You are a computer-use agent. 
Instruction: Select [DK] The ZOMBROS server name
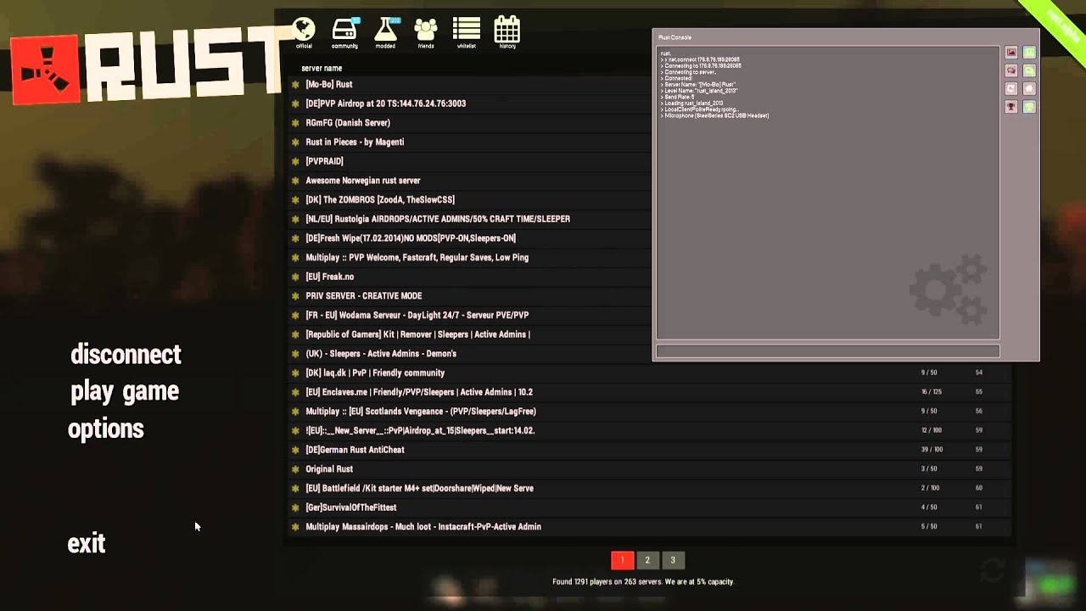coord(380,199)
